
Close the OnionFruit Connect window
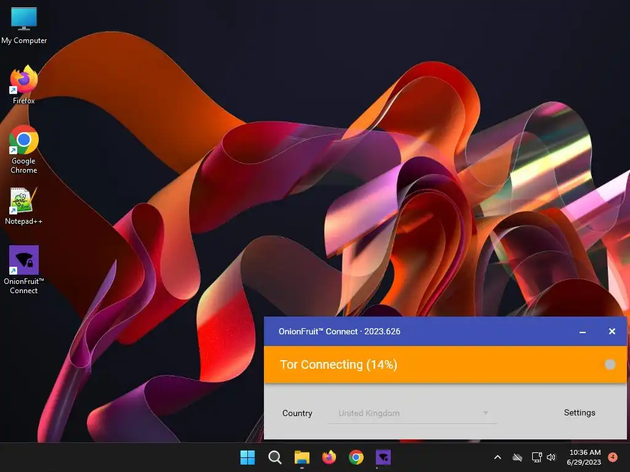coord(612,331)
